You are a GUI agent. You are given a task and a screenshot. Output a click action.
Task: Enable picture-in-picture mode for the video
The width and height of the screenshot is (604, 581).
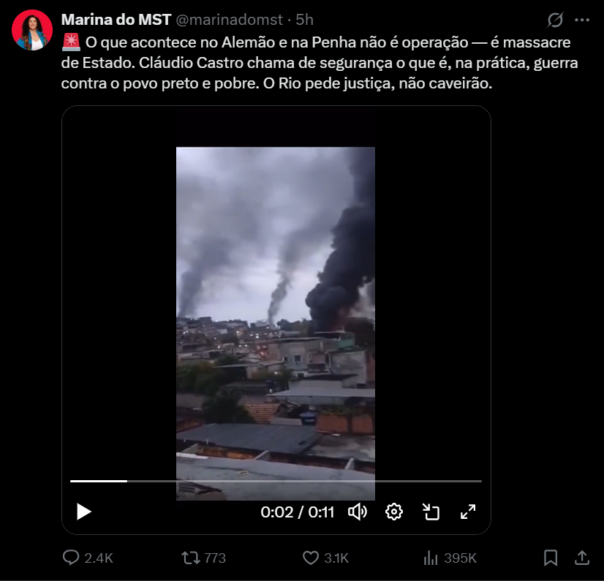click(431, 512)
